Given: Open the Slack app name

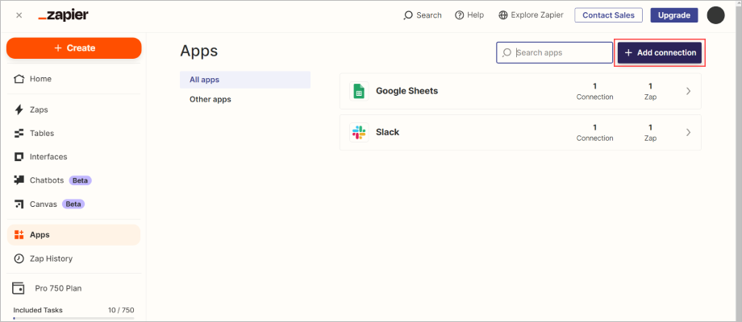Looking at the screenshot, I should pyautogui.click(x=388, y=132).
